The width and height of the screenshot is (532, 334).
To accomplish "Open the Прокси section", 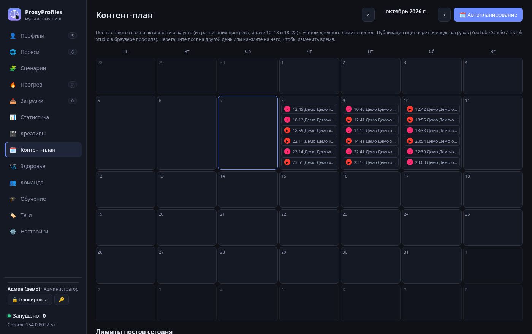I will [43, 52].
